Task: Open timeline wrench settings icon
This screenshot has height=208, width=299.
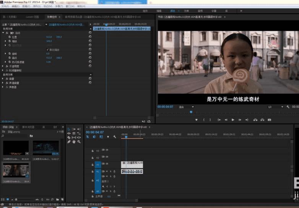Action: click(114, 137)
